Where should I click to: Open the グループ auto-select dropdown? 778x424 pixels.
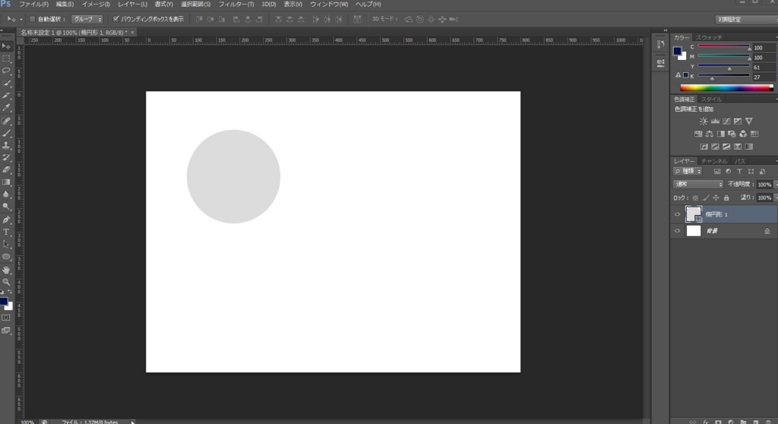pos(87,19)
